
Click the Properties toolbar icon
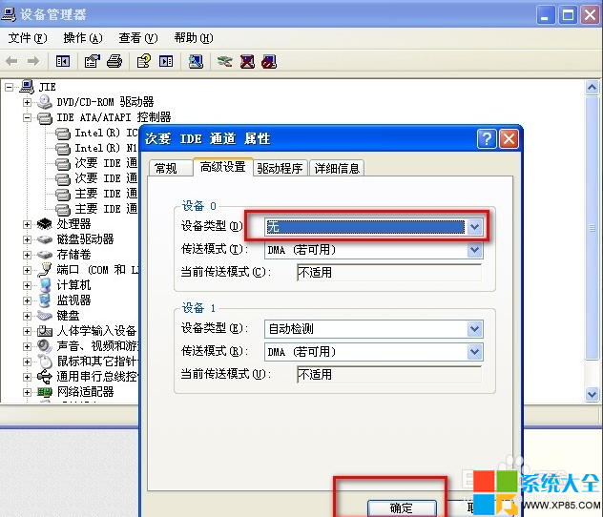[x=93, y=62]
